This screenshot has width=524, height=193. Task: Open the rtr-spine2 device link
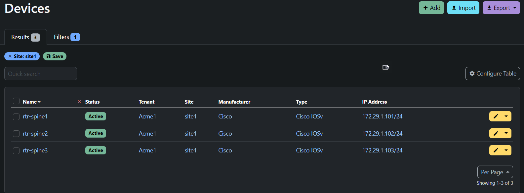pos(35,134)
